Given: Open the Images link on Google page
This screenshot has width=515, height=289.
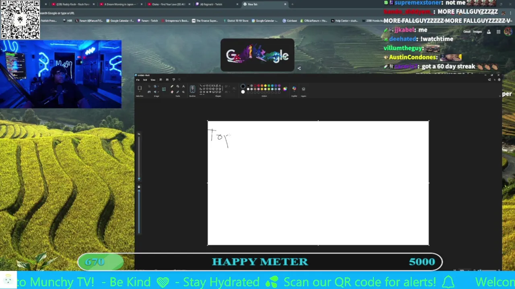Looking at the screenshot, I should point(477,32).
